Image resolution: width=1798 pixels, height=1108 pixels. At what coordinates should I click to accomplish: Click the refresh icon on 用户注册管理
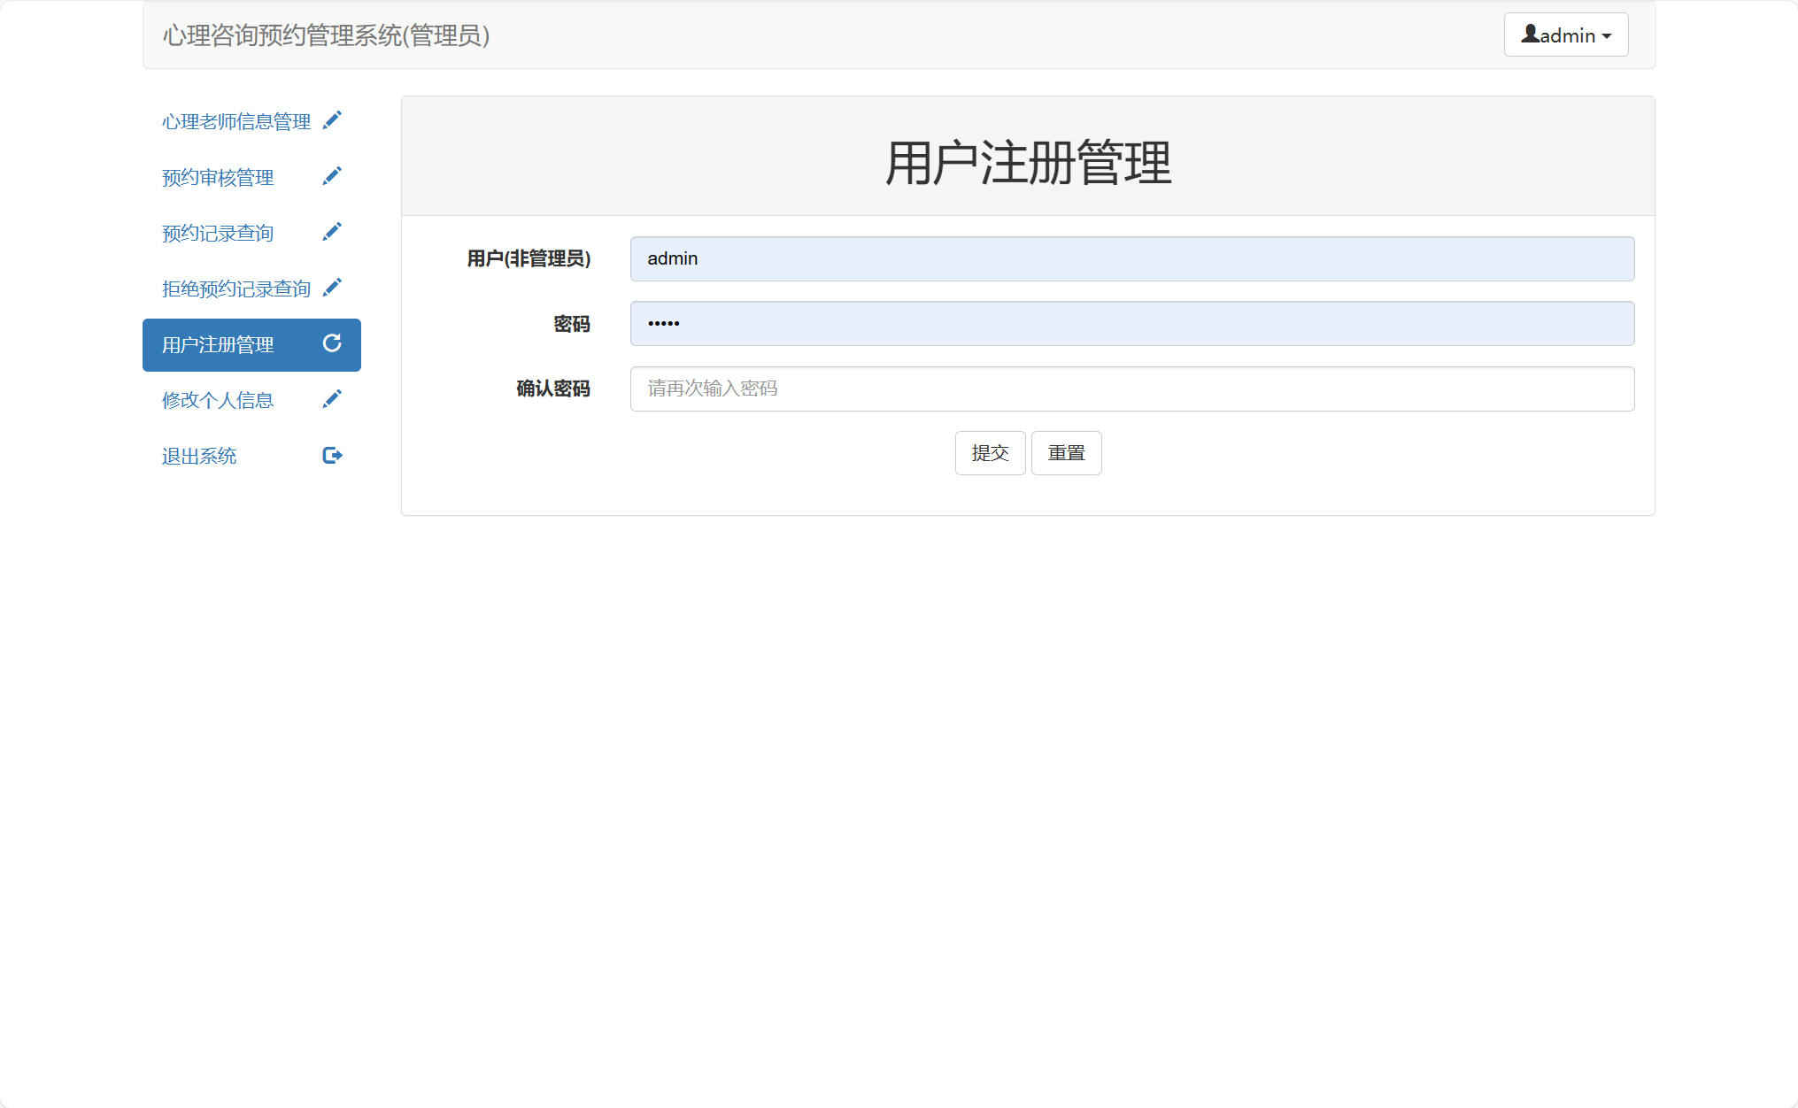332,344
